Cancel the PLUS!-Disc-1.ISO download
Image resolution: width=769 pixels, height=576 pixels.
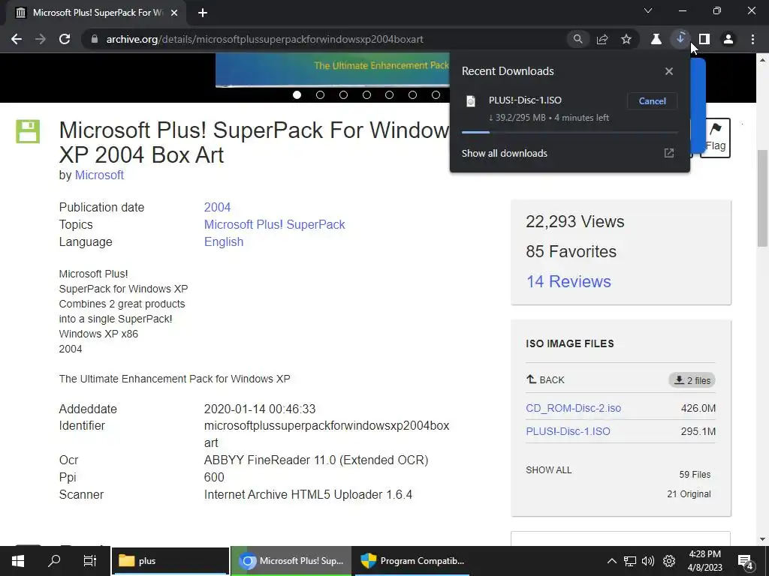click(x=653, y=101)
